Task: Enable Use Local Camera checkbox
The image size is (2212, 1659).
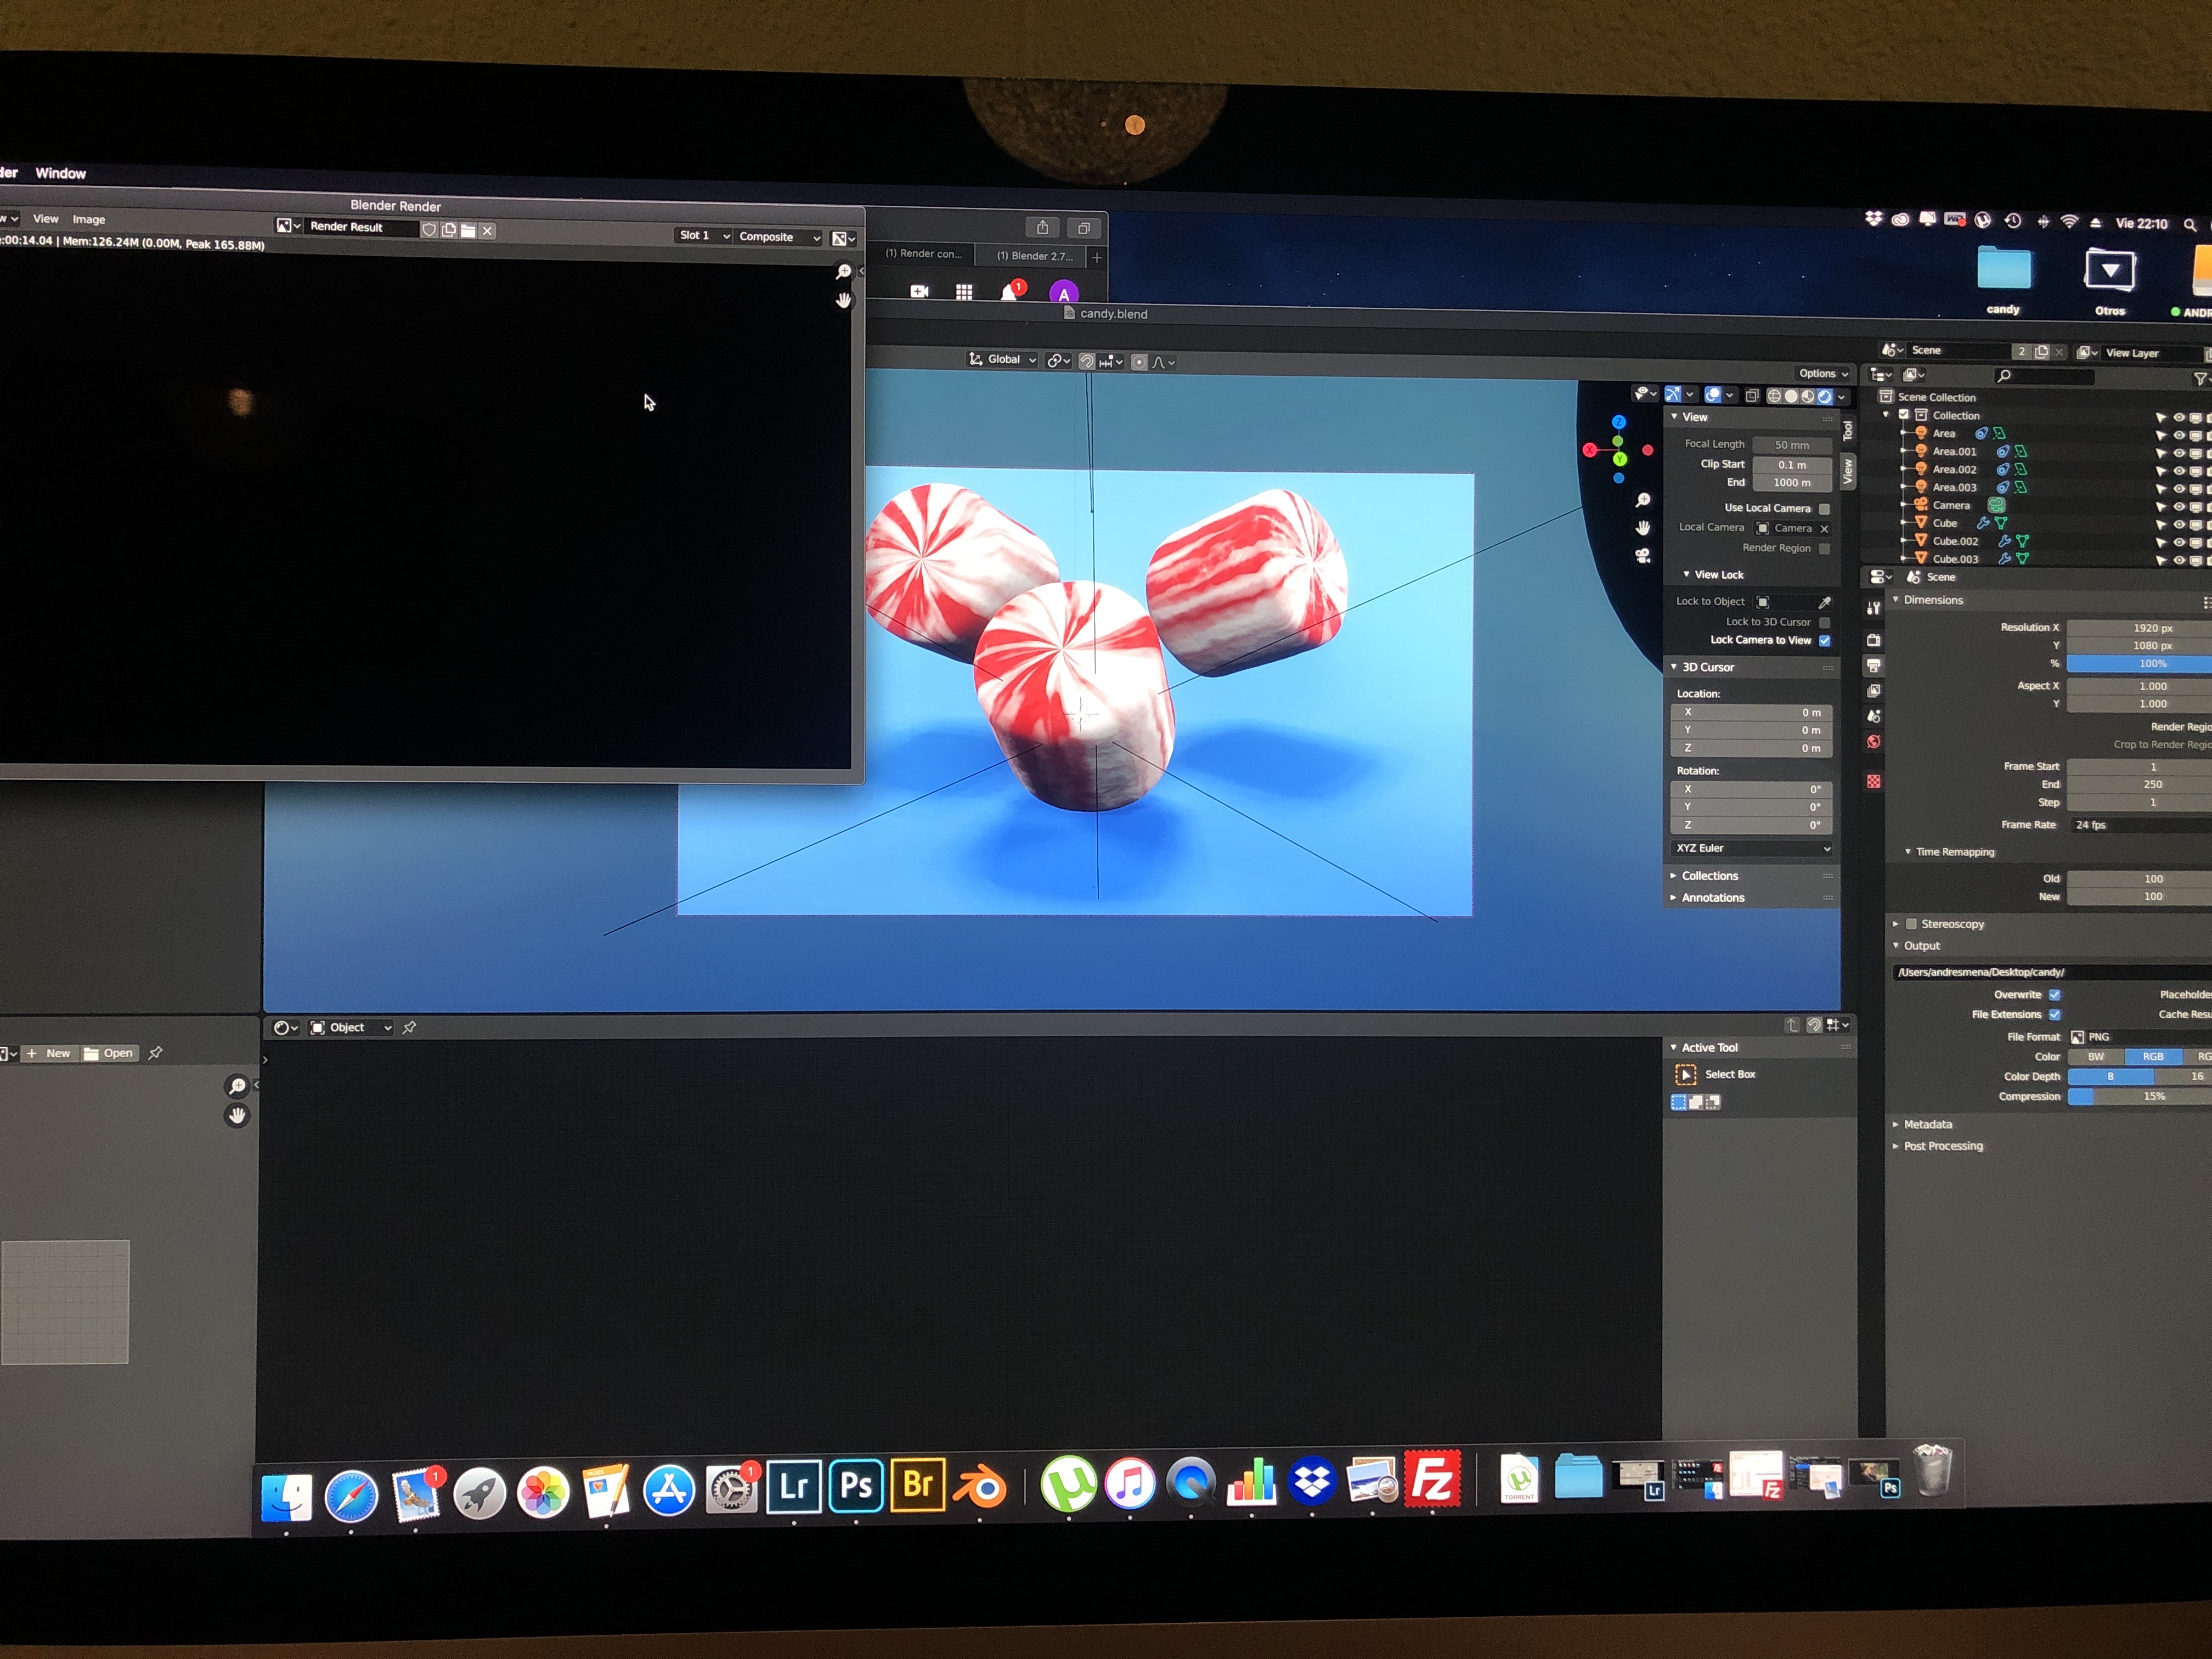Action: (x=1824, y=509)
